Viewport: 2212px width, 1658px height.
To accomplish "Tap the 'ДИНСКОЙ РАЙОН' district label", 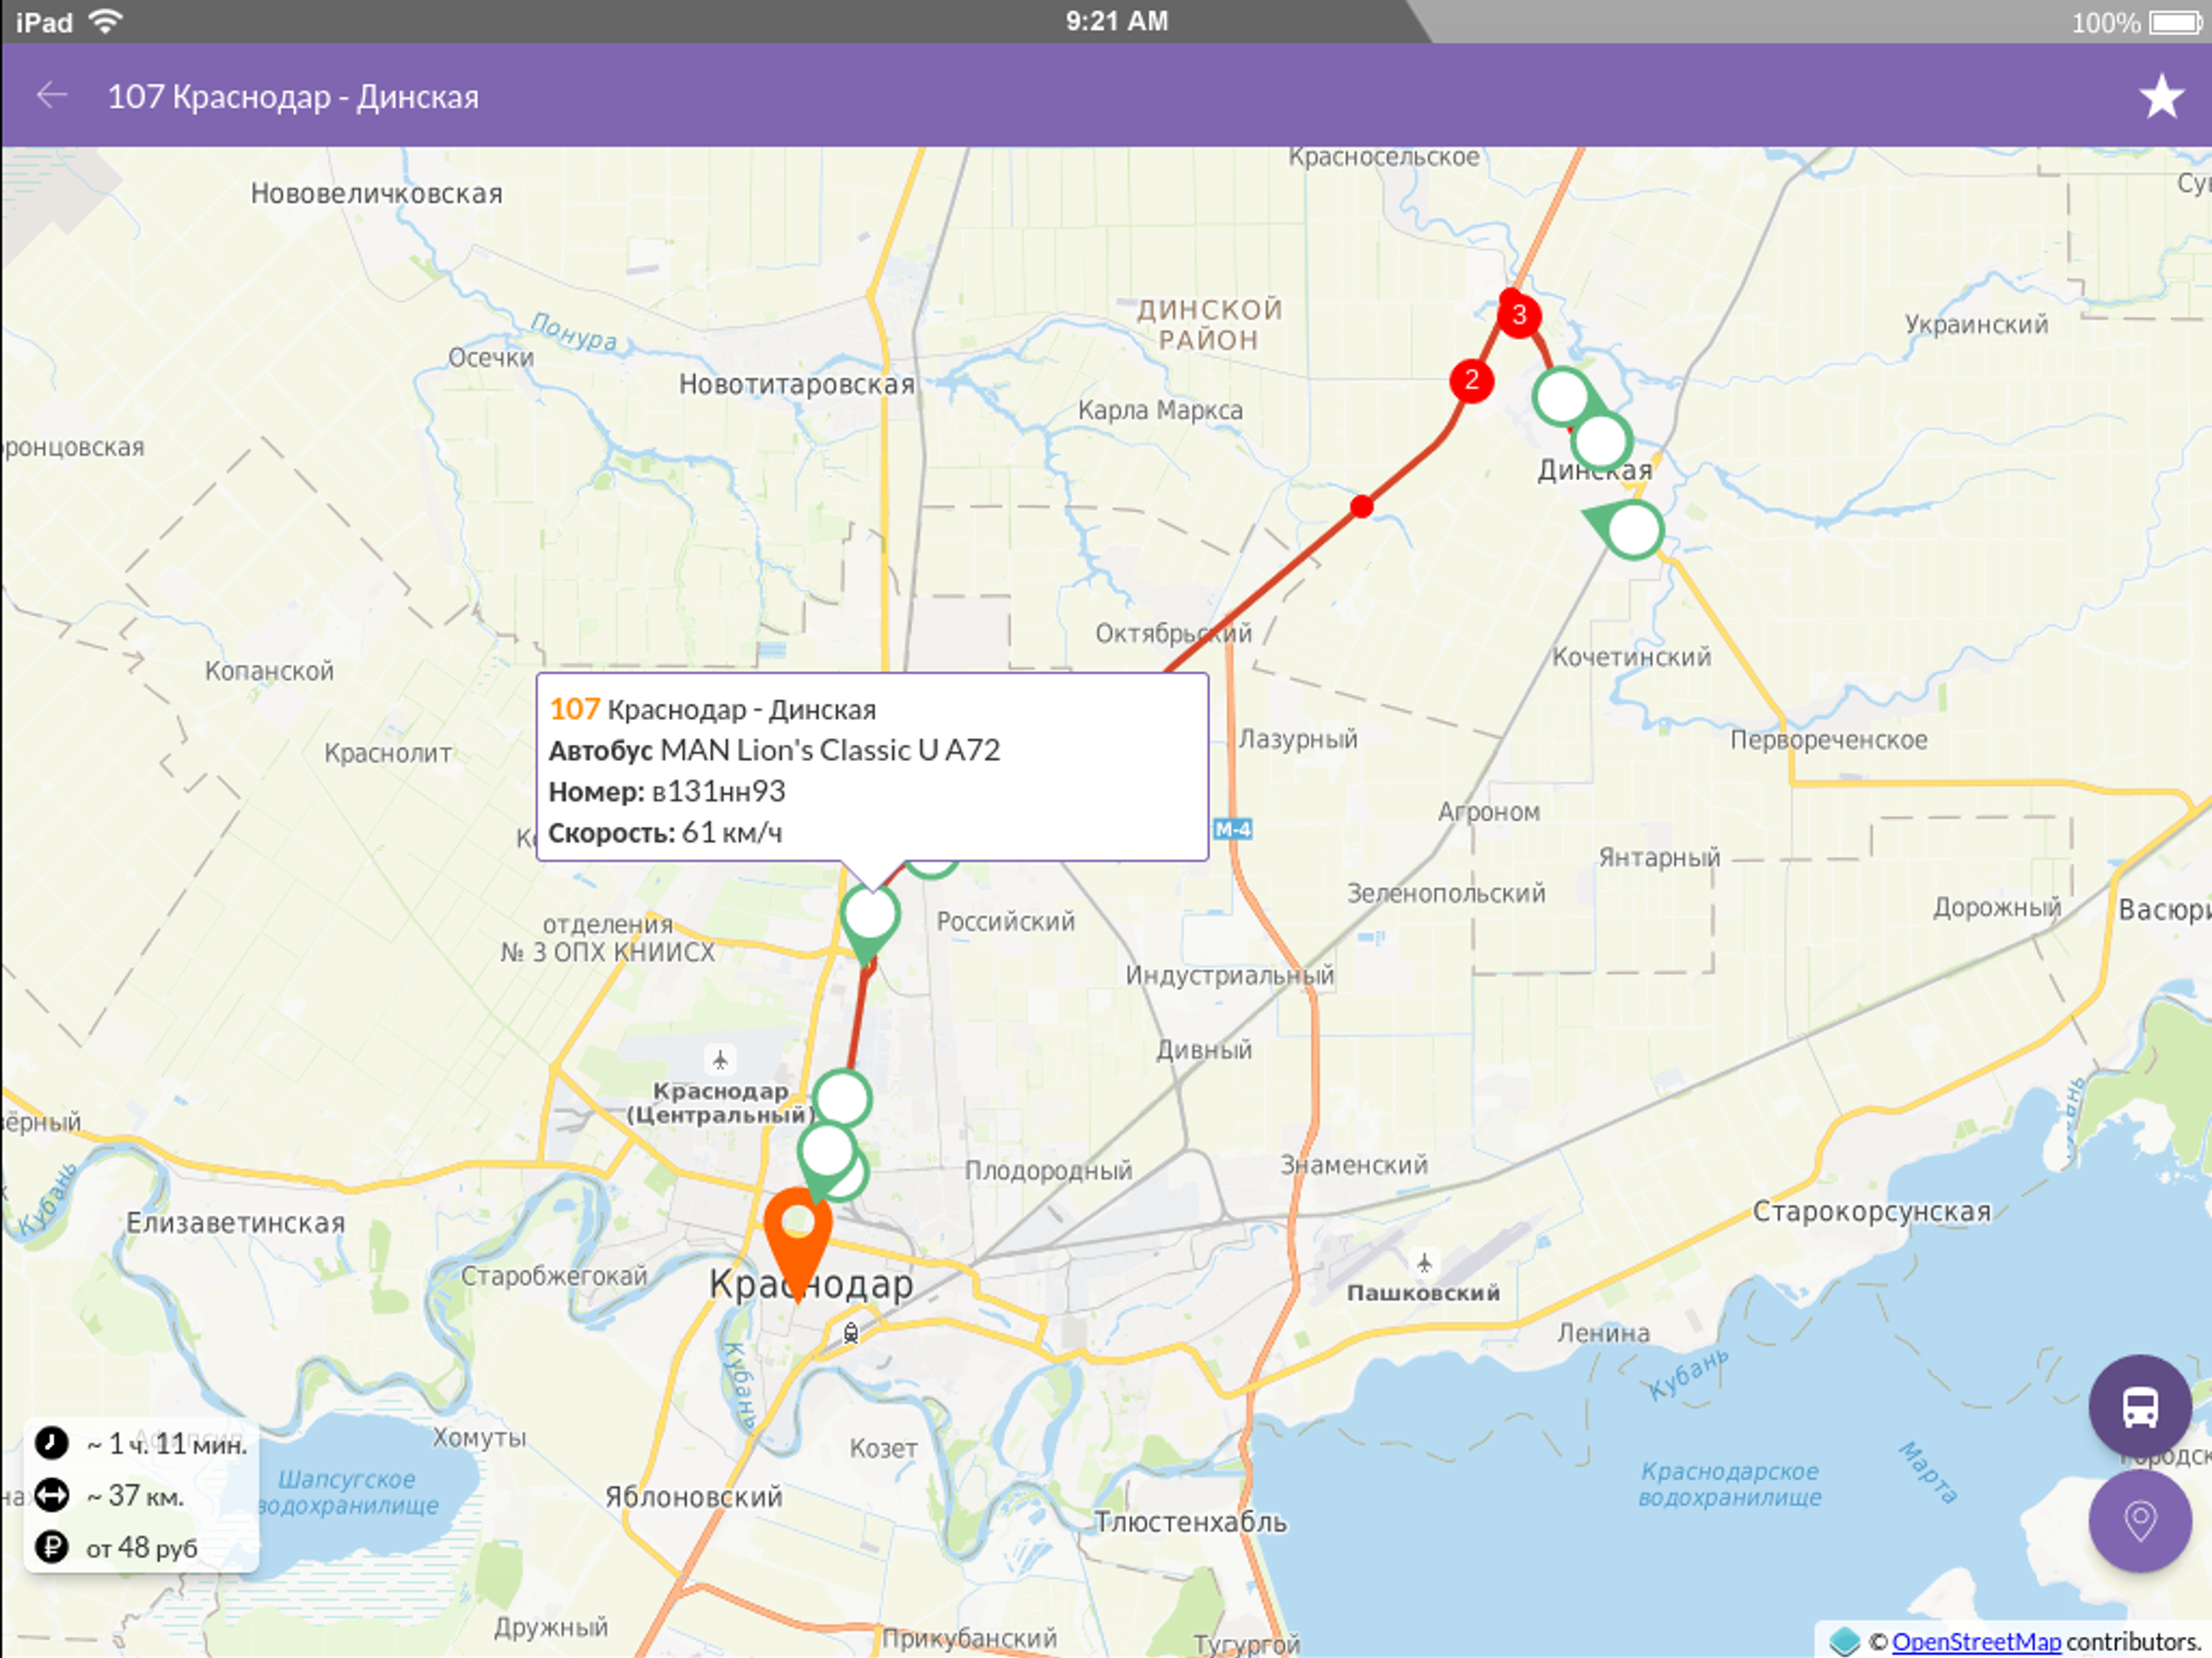I will 1209,324.
